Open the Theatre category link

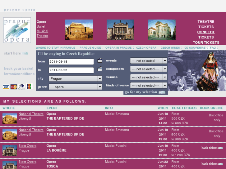click(42, 36)
